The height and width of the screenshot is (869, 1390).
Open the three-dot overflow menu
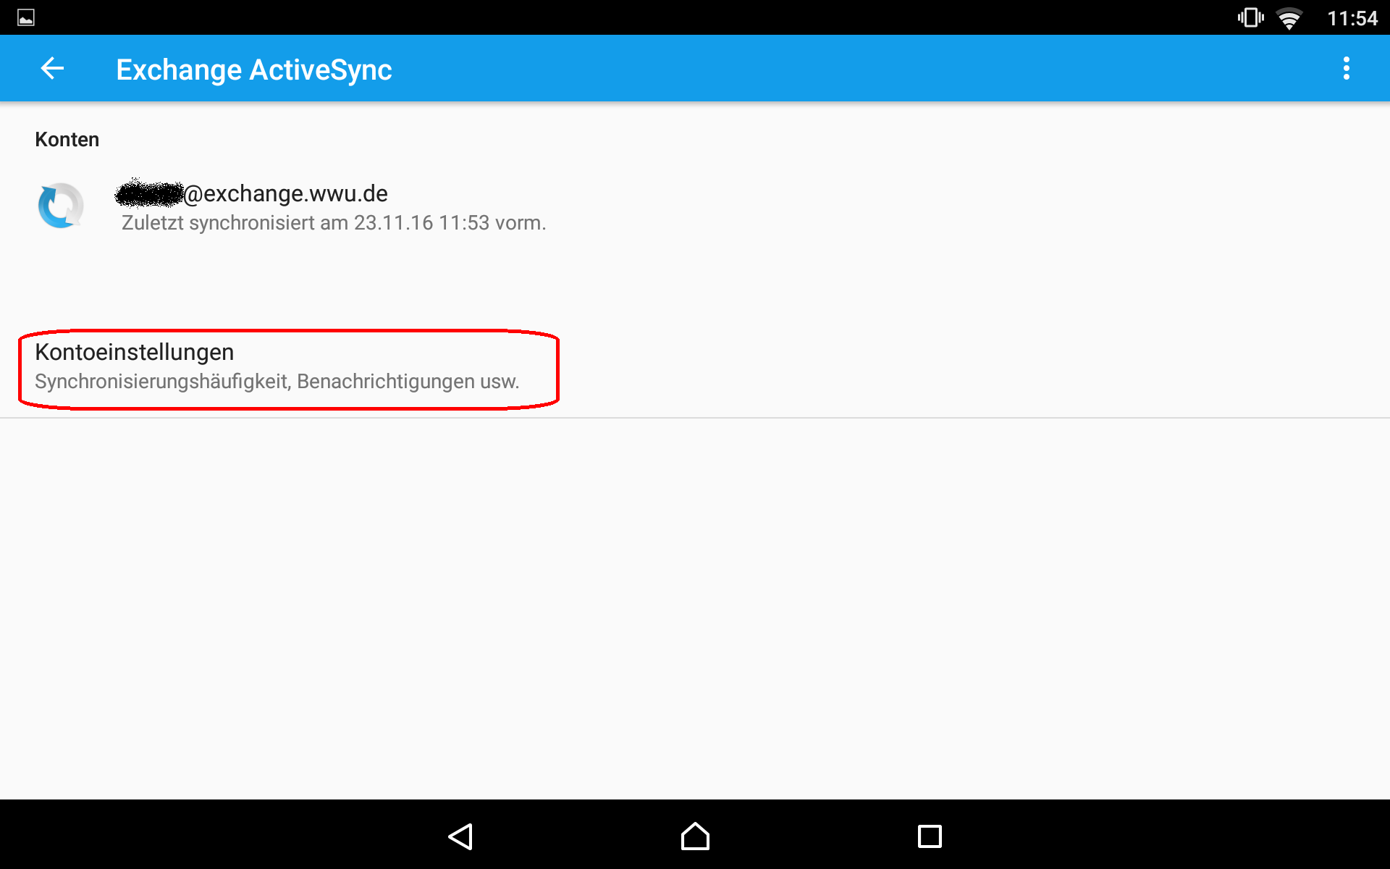tap(1346, 69)
